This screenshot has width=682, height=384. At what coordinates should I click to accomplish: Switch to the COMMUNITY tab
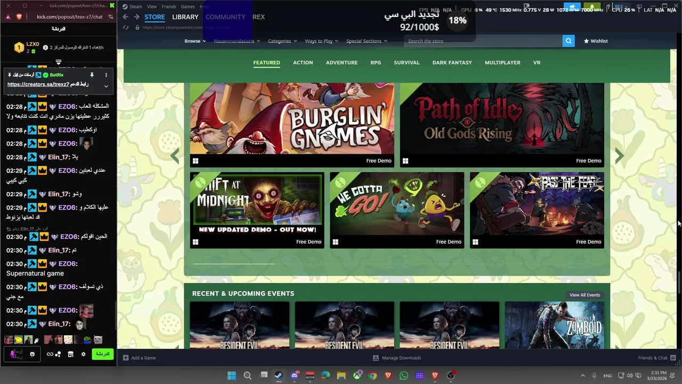[225, 17]
